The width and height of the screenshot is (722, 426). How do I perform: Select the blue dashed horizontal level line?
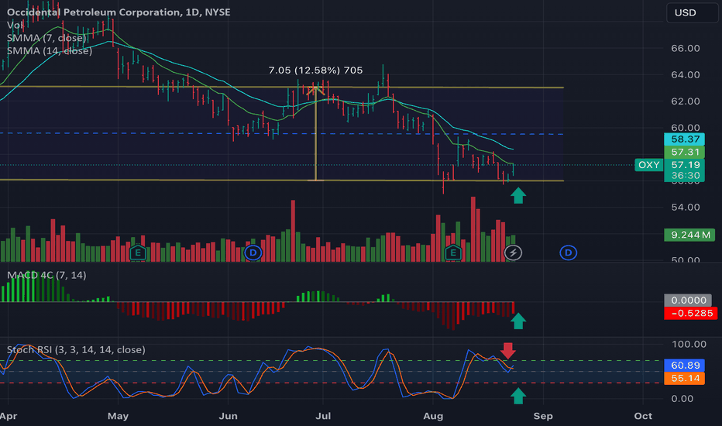tap(281, 133)
